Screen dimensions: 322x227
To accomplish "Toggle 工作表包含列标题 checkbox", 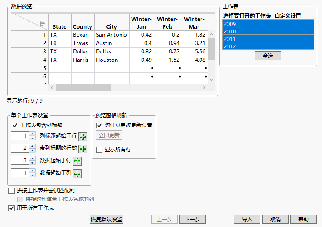I will (15, 125).
